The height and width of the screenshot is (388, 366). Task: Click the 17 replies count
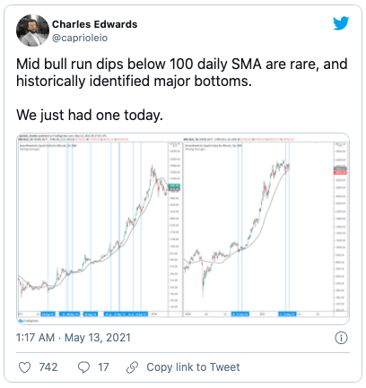point(103,367)
